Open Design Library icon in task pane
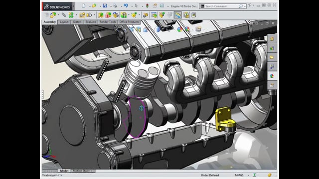The width and height of the screenshot is (319, 179). tap(272, 48)
